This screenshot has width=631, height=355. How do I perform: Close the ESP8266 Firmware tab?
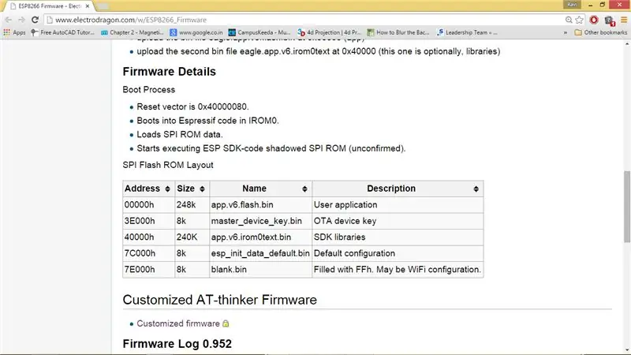click(88, 6)
